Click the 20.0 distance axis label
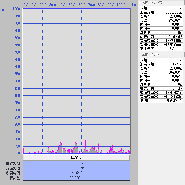The image size is (185, 185). 43,5
